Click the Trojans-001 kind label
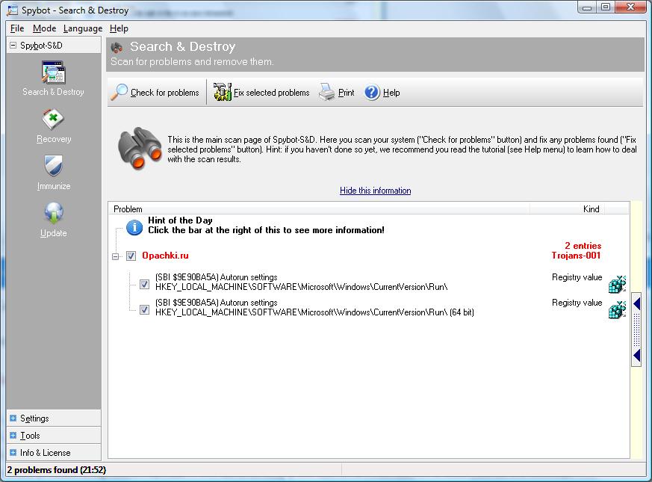Viewport: 652px width, 482px height. click(x=576, y=256)
